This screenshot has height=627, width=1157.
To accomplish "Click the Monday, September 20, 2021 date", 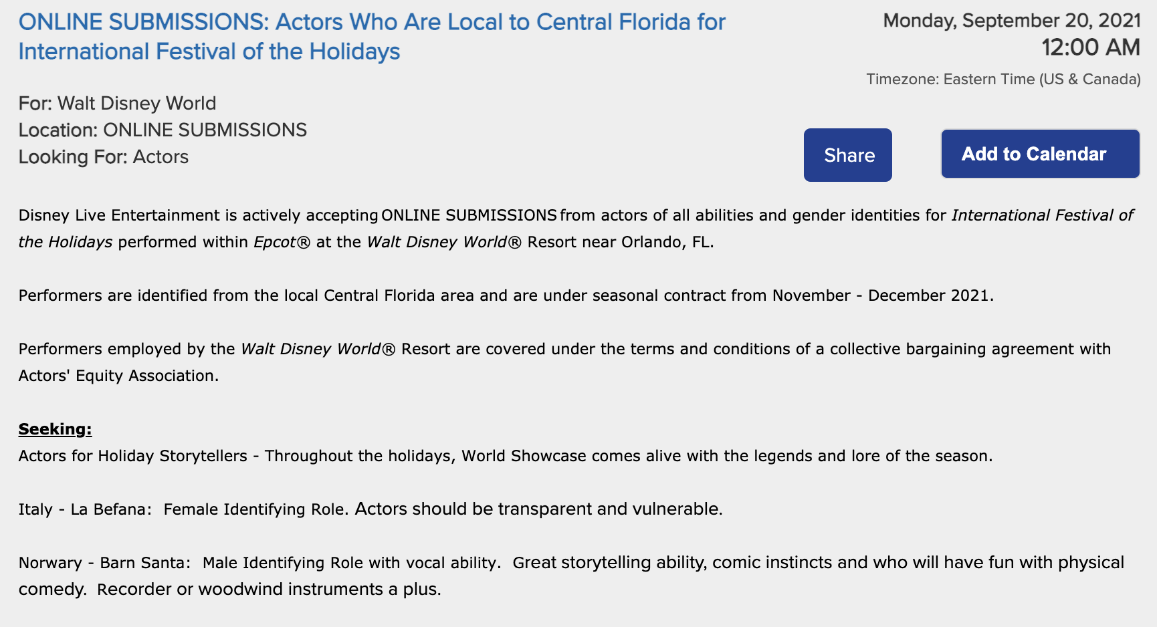I will tap(1011, 21).
